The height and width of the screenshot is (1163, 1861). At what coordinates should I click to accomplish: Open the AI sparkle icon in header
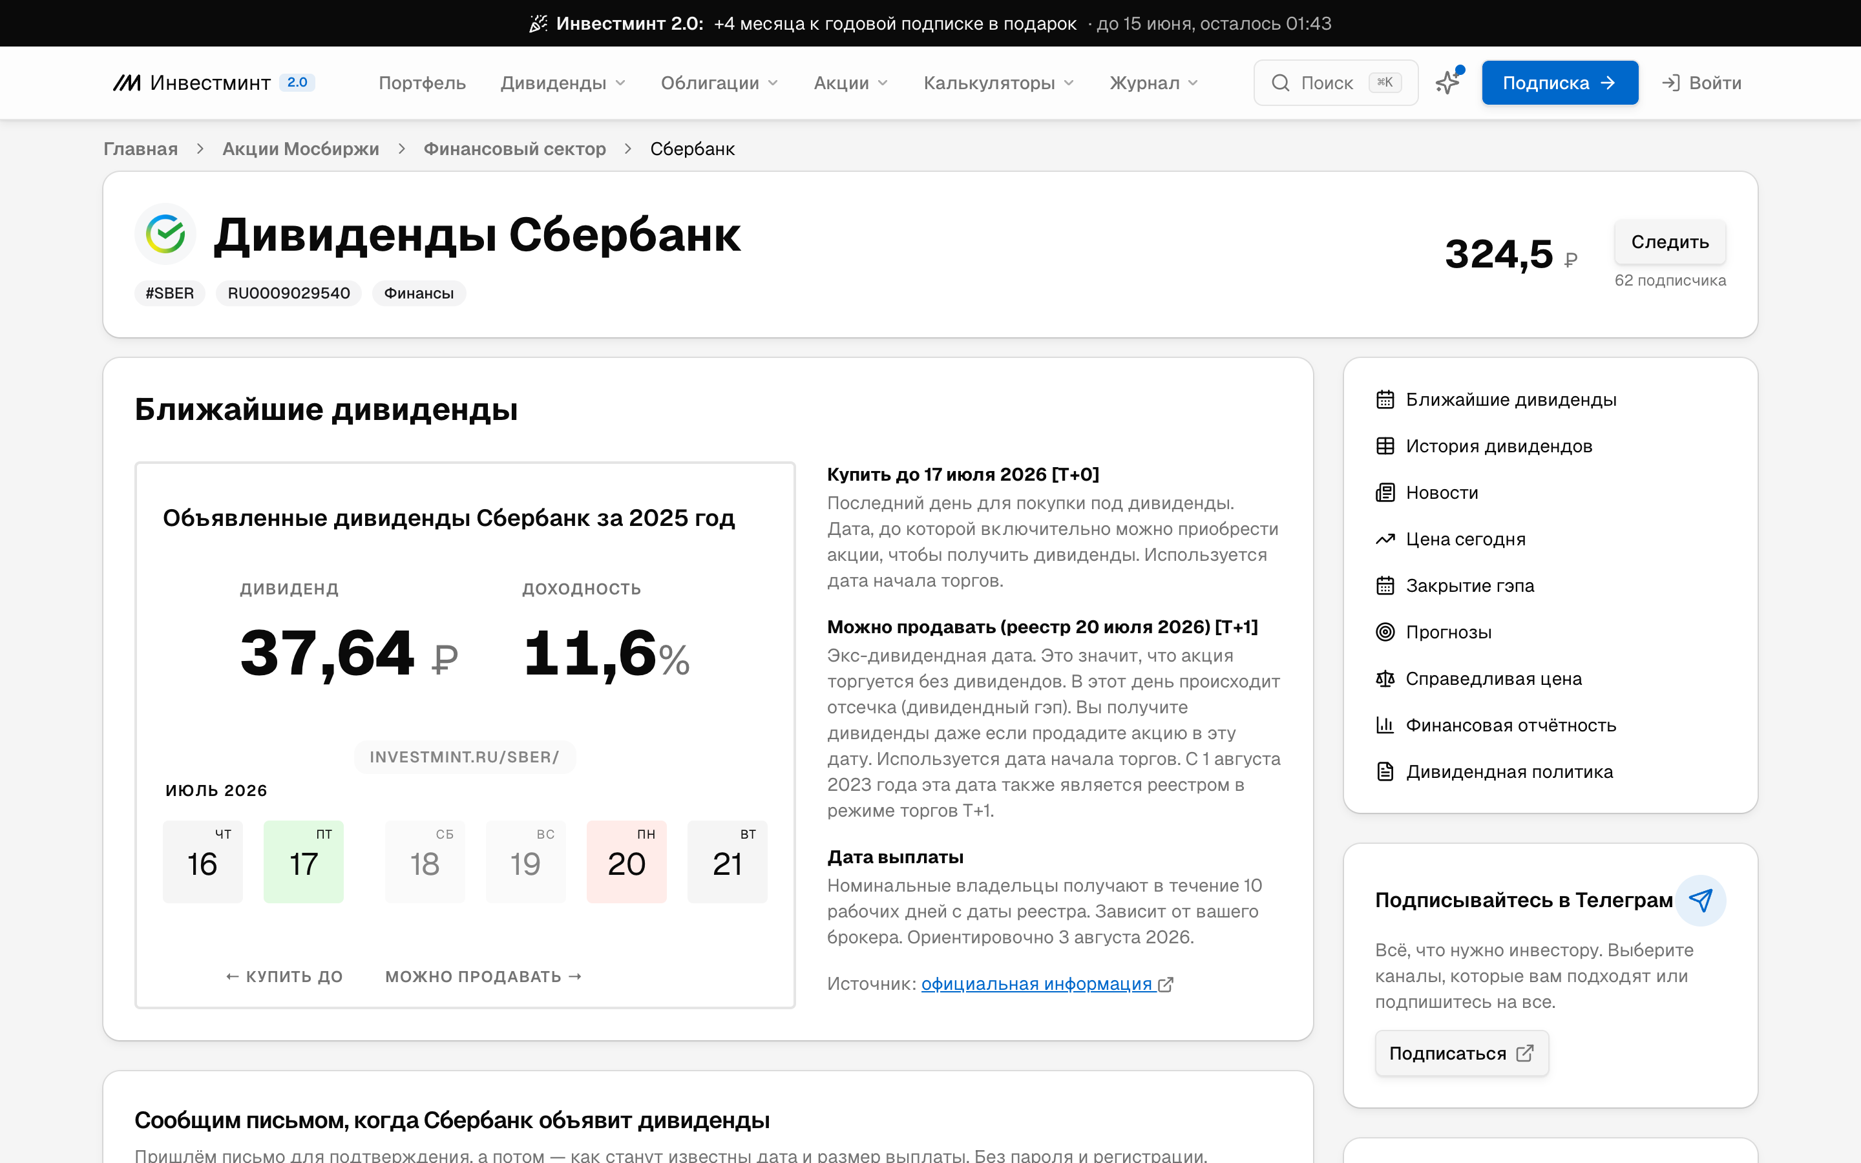click(x=1447, y=82)
